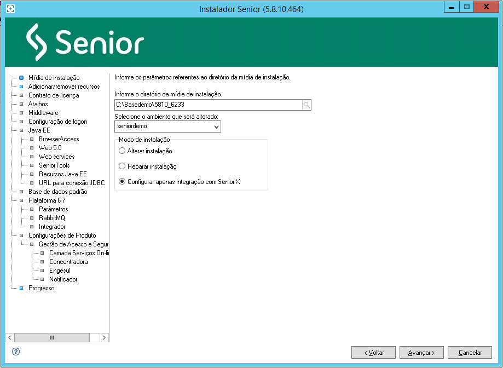Click the bullet icon beside Middleware
The height and width of the screenshot is (368, 503).
click(21, 113)
